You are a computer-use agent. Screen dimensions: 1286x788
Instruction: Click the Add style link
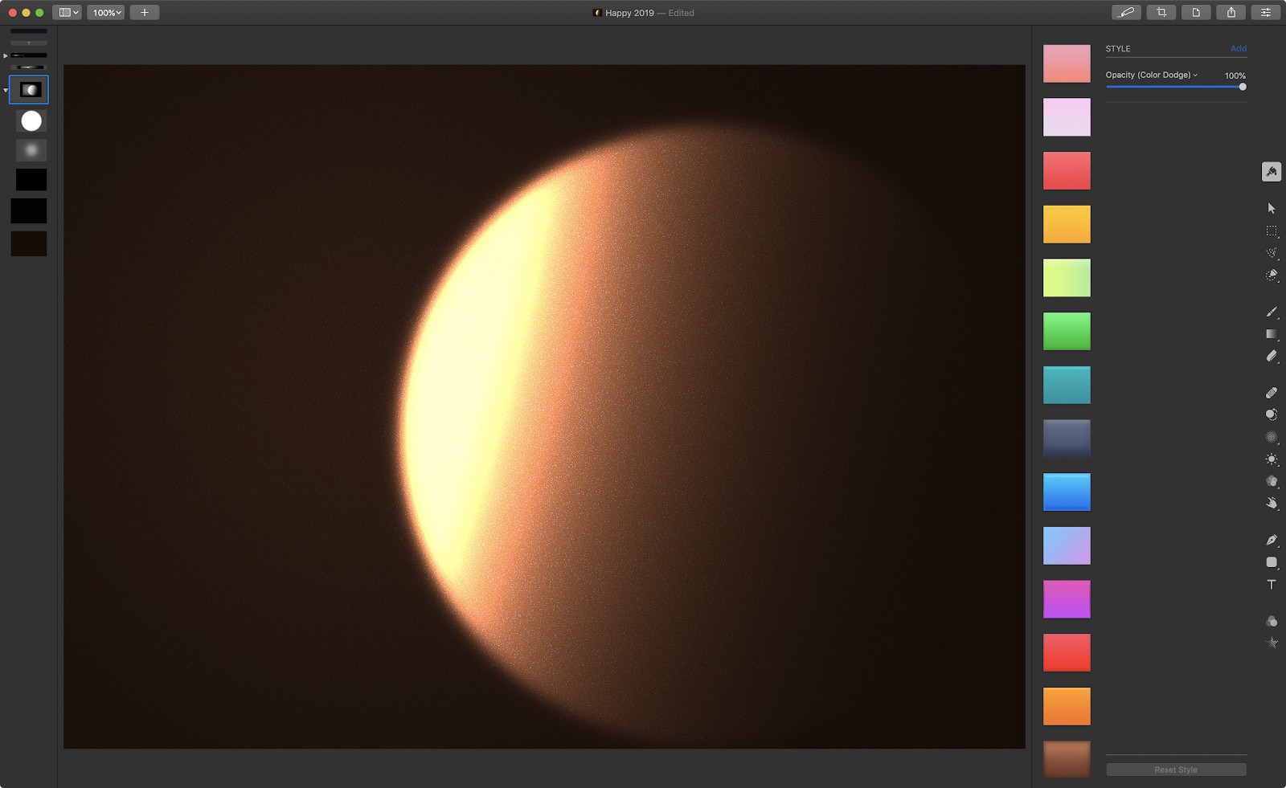click(1238, 49)
